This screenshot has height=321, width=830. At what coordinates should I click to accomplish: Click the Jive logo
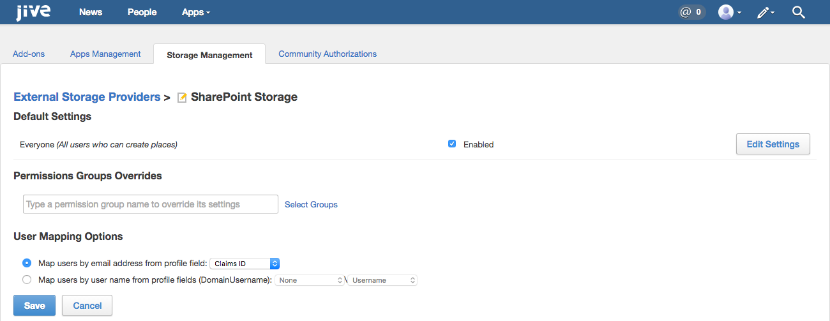click(33, 11)
